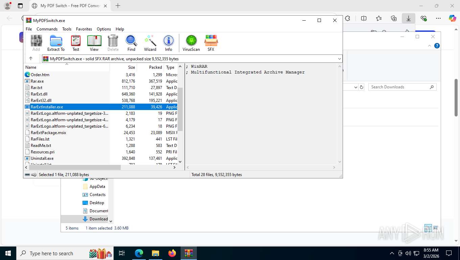Image resolution: width=460 pixels, height=260 pixels.
Task: Run VirusScan on the archive
Action: (x=191, y=43)
